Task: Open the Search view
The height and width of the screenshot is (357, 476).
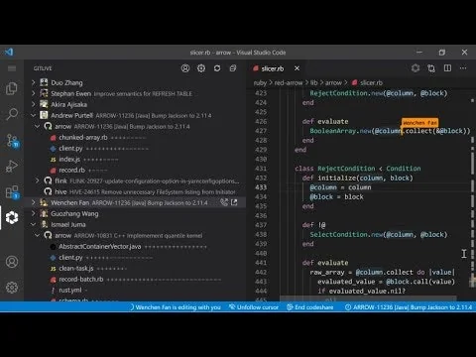Action: (12, 114)
